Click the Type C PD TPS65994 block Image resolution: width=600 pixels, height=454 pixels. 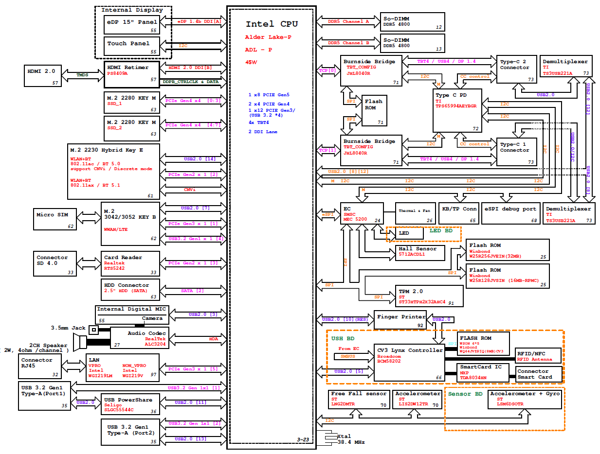(x=457, y=110)
